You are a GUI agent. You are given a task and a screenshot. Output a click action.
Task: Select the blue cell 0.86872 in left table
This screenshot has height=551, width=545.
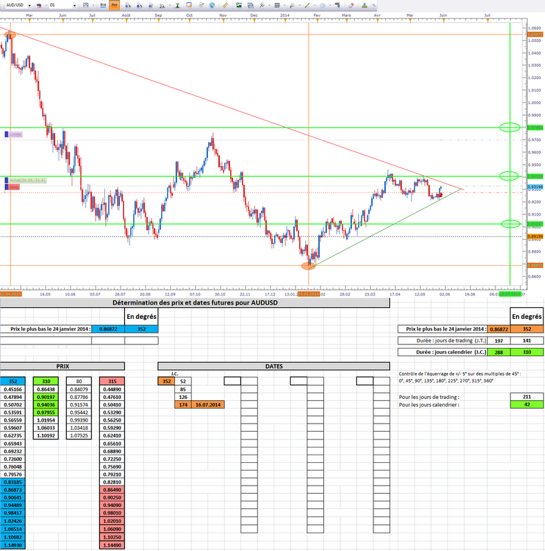point(108,329)
